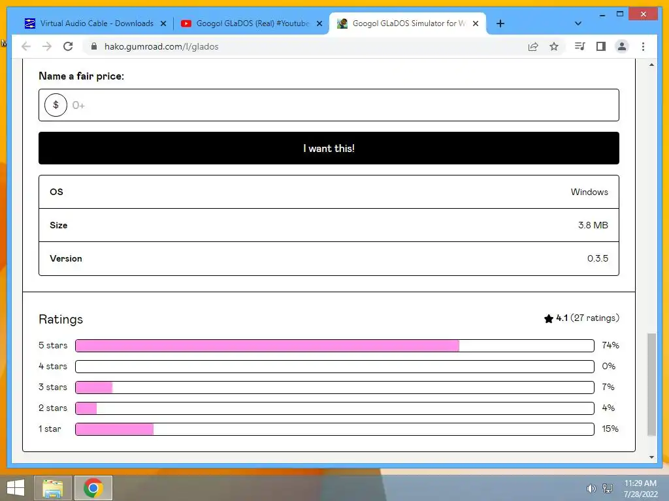Click the 'Ratings' heading
The height and width of the screenshot is (501, 669).
tap(61, 319)
